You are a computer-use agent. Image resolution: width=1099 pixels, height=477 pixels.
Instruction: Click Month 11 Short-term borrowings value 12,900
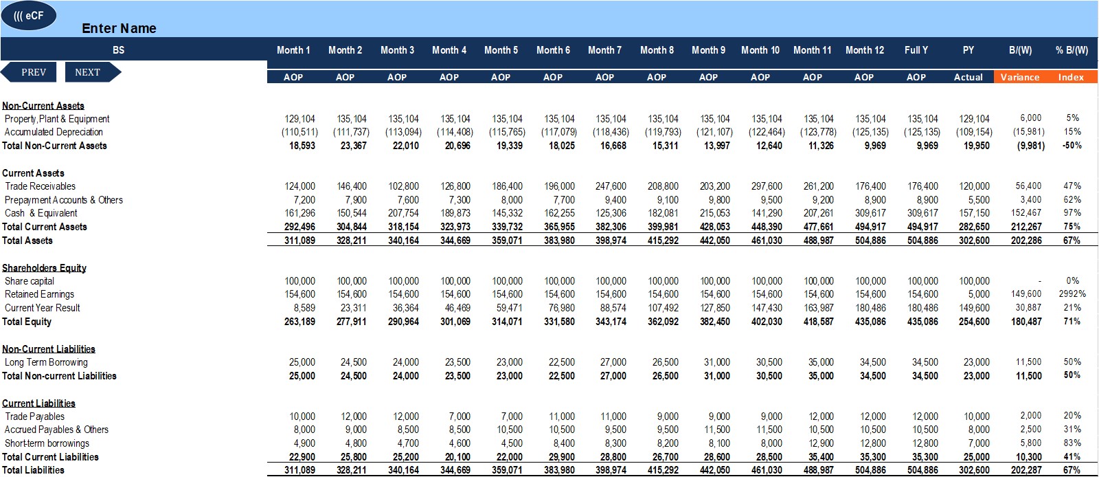821,443
